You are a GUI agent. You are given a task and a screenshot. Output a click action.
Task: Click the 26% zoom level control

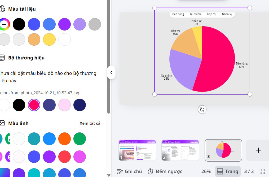click(206, 171)
